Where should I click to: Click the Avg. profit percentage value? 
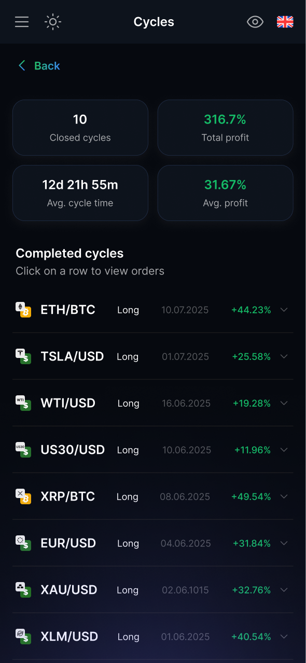225,184
